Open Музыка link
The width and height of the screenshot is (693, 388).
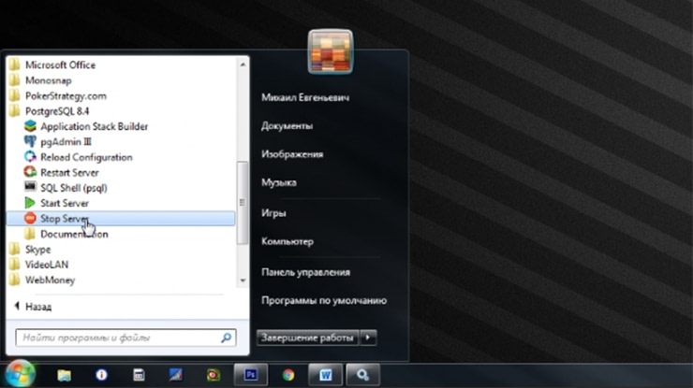pos(278,182)
